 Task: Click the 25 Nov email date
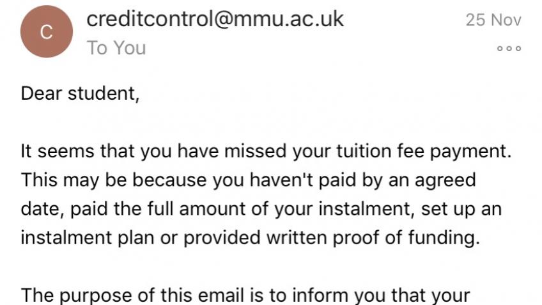point(493,19)
